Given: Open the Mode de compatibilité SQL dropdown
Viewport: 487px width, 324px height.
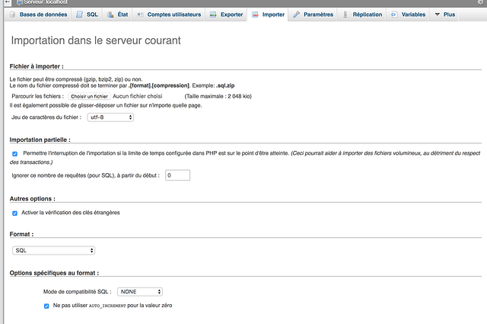Looking at the screenshot, I should 140,292.
